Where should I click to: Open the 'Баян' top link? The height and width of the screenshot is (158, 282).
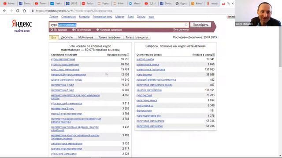coord(130,17)
